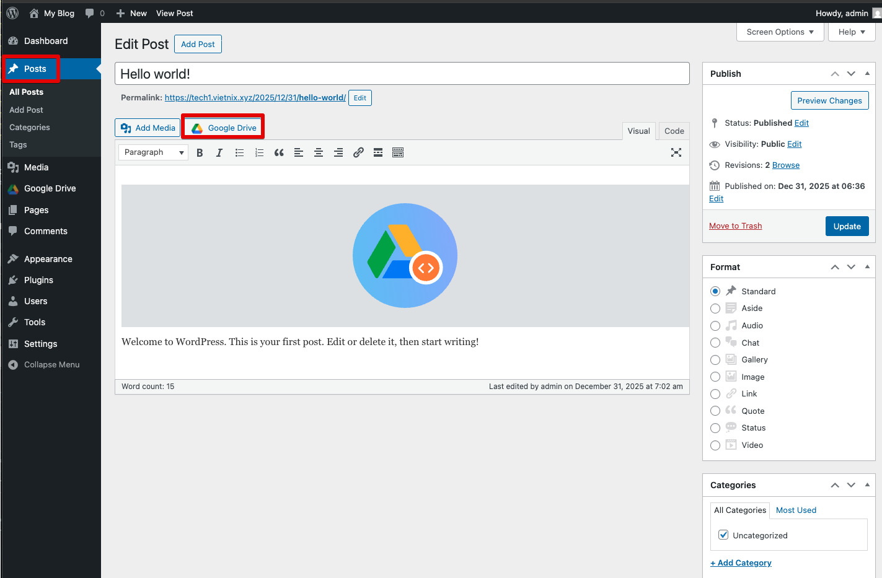The image size is (882, 578).
Task: Click the New content plus item
Action: [x=131, y=13]
